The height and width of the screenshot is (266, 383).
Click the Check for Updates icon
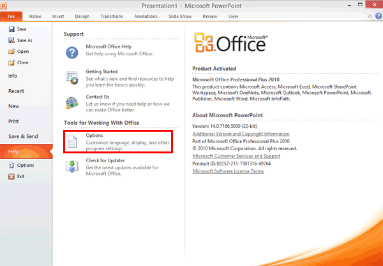73,166
